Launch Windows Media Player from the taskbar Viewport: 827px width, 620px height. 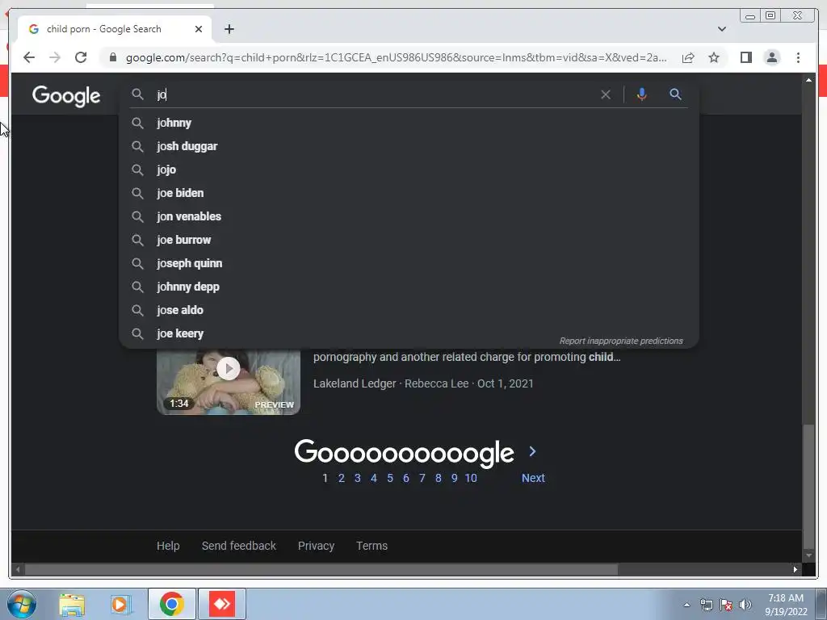121,604
